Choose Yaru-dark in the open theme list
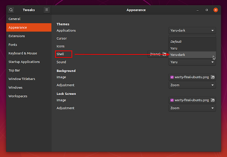The height and width of the screenshot is (157, 227). point(192,55)
